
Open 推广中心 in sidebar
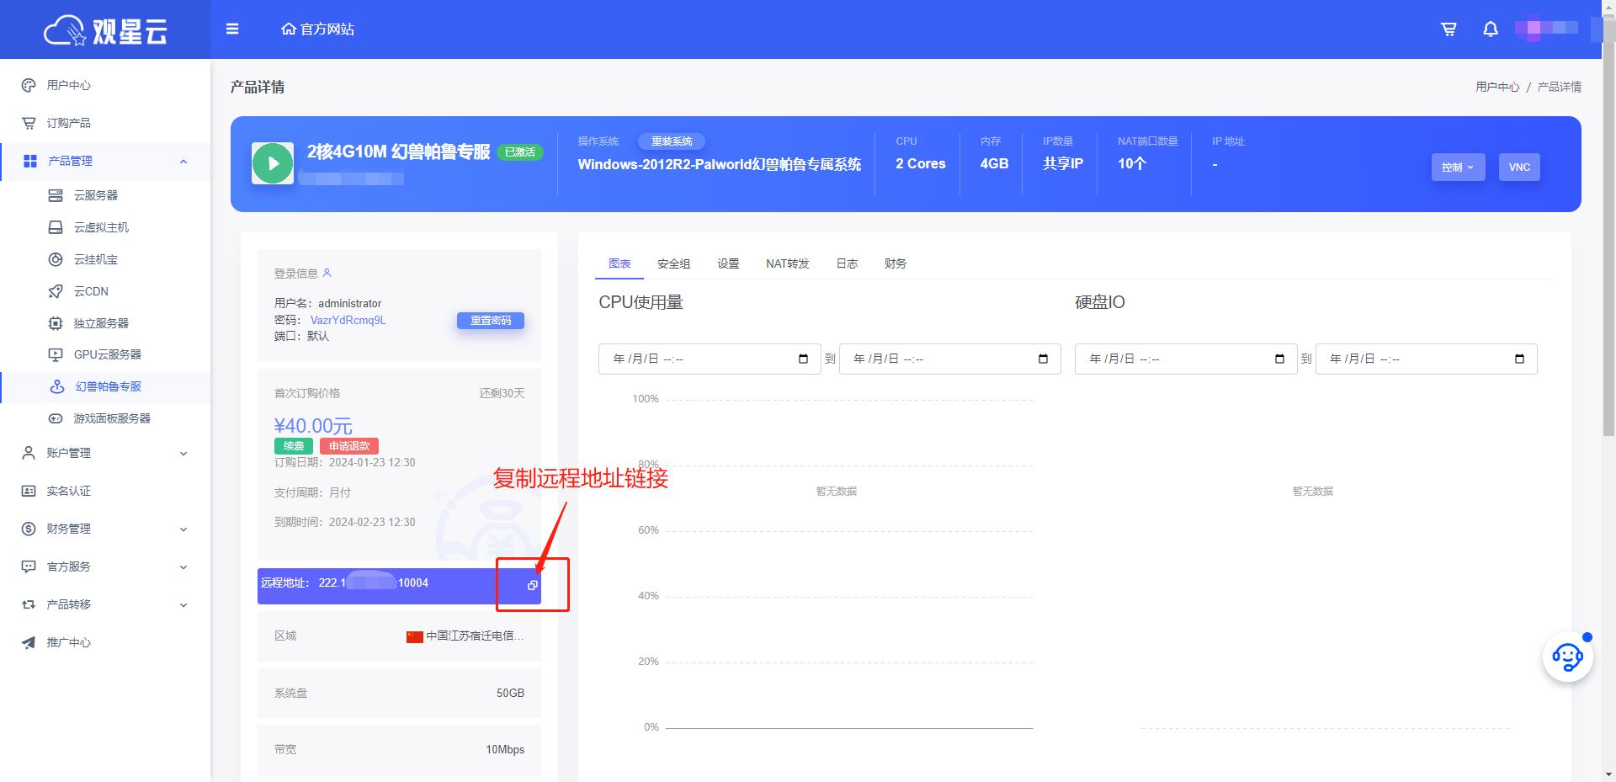(x=105, y=642)
